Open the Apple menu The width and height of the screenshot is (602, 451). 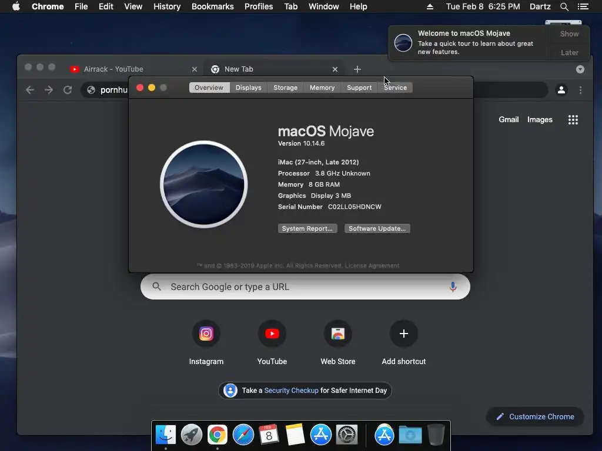click(x=16, y=6)
